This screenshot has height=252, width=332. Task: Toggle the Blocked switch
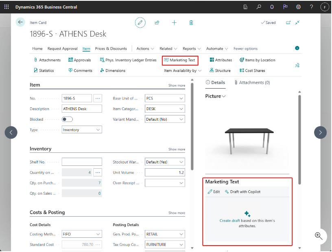[67, 119]
